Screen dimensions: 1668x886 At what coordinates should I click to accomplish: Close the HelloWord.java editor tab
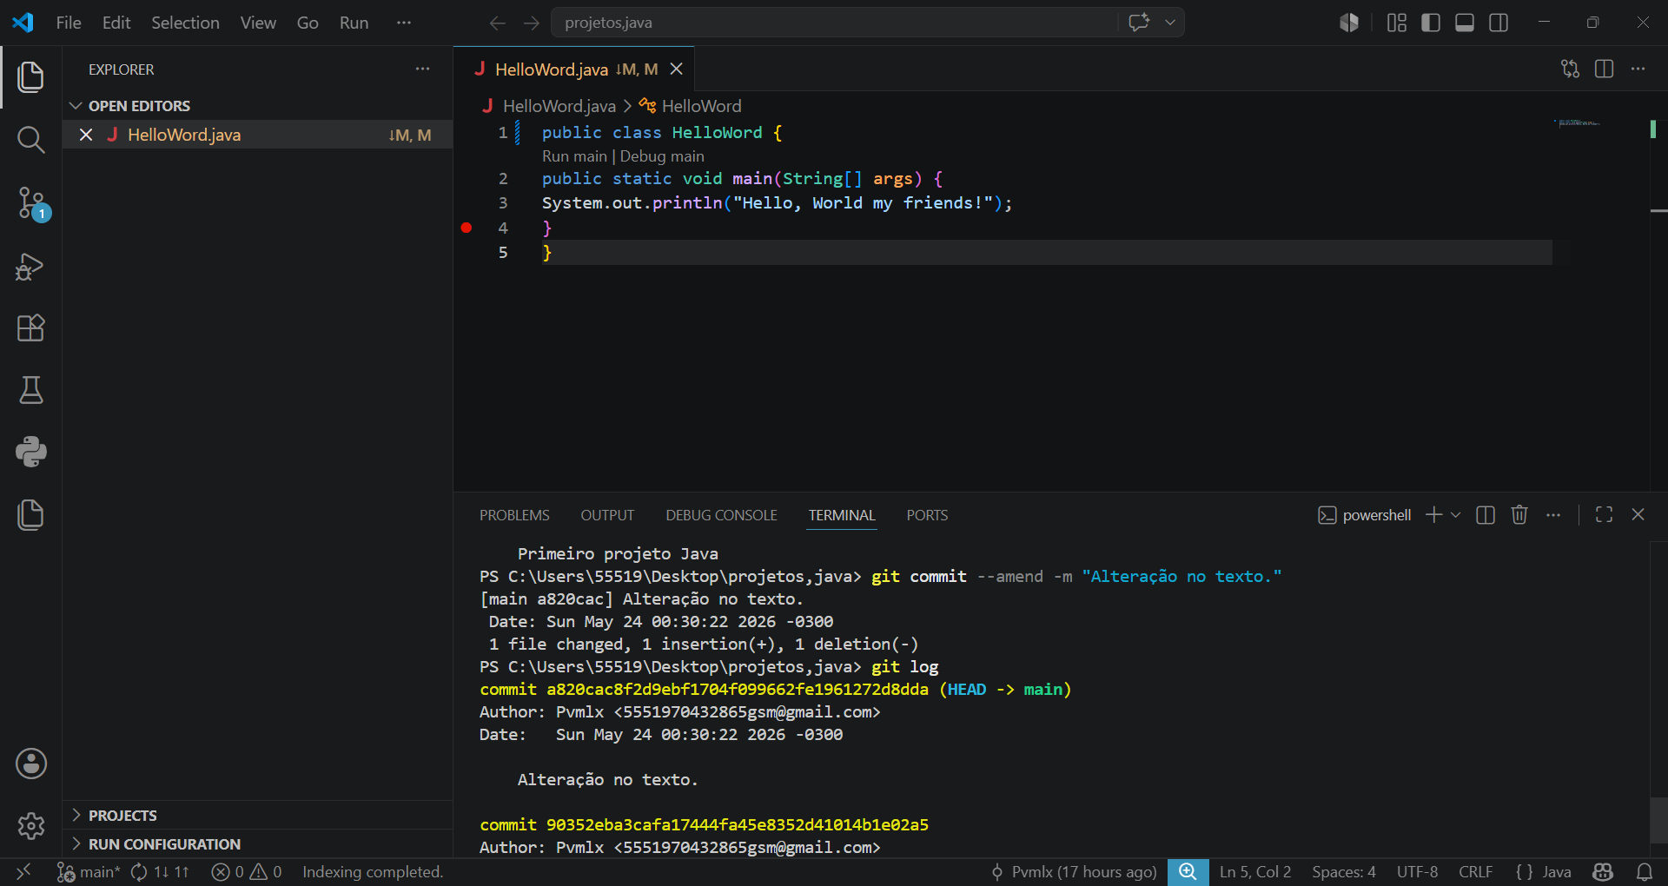676,69
